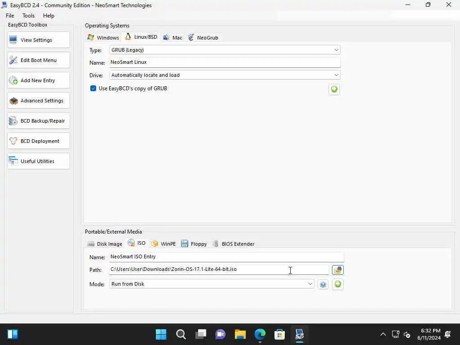Open taskbar Search
This screenshot has width=460, height=345.
181,334
